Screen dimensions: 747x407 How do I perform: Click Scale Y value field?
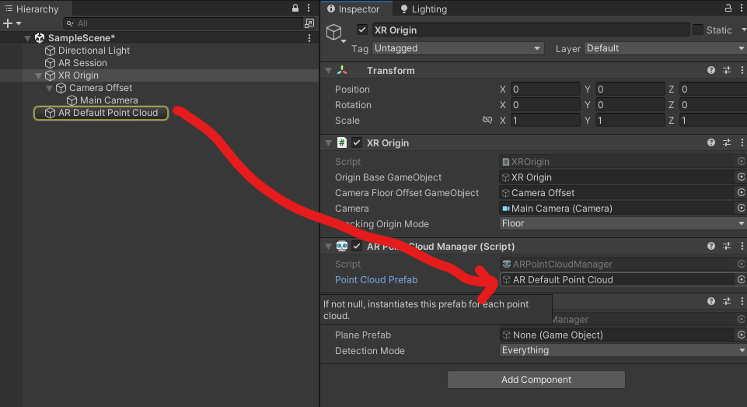[630, 121]
